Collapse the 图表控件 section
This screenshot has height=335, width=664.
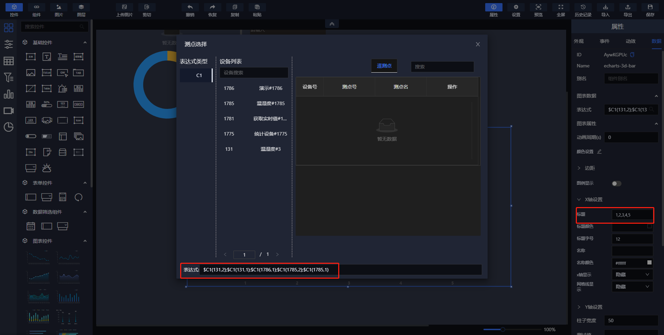tap(85, 241)
